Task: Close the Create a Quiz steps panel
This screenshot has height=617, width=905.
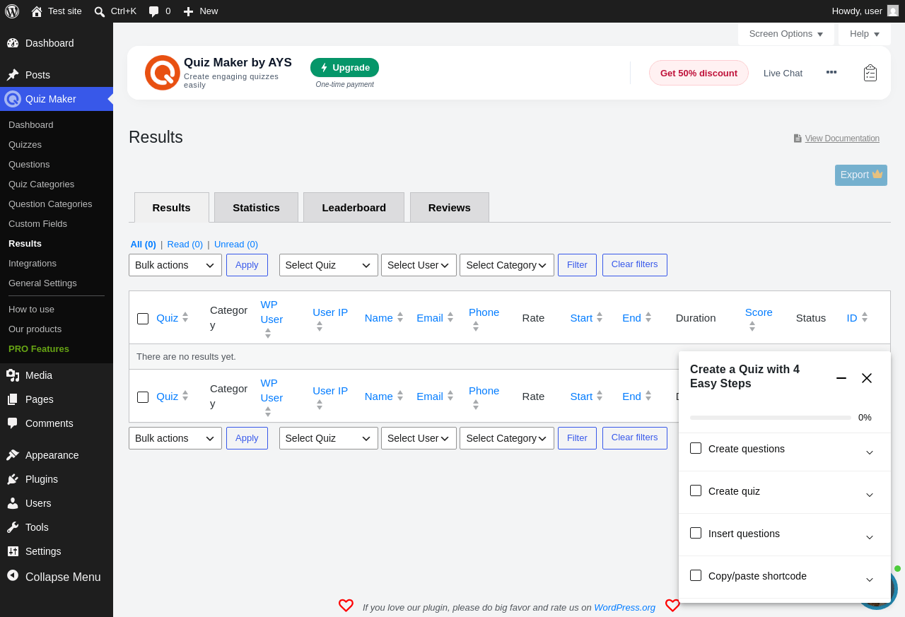Action: [867, 378]
